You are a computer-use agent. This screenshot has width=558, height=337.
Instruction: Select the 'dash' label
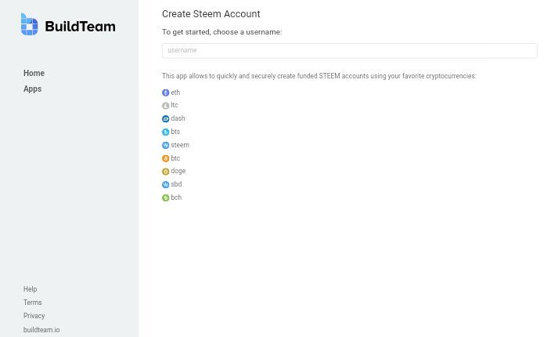pos(178,118)
